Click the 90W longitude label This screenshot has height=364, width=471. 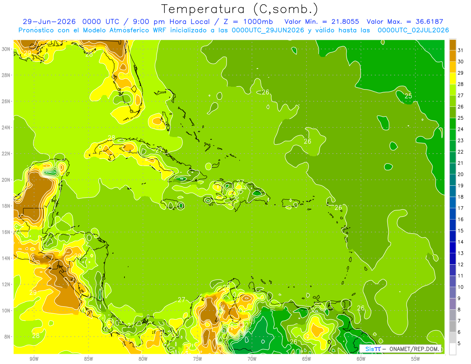34,359
